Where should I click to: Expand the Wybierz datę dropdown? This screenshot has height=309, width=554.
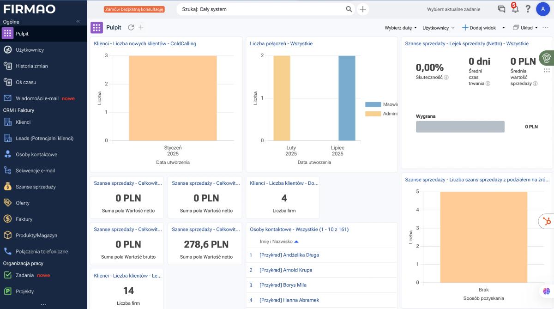point(401,28)
